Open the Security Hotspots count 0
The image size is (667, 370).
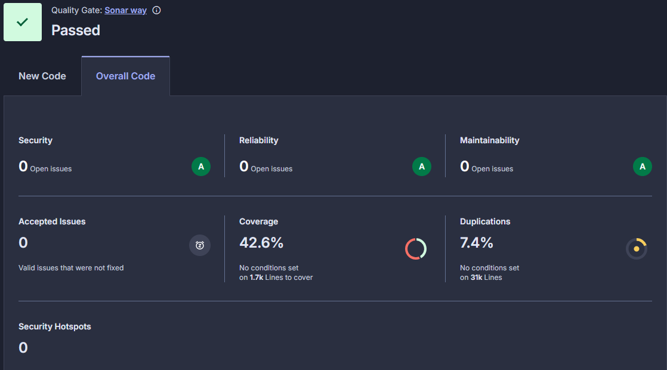[23, 348]
